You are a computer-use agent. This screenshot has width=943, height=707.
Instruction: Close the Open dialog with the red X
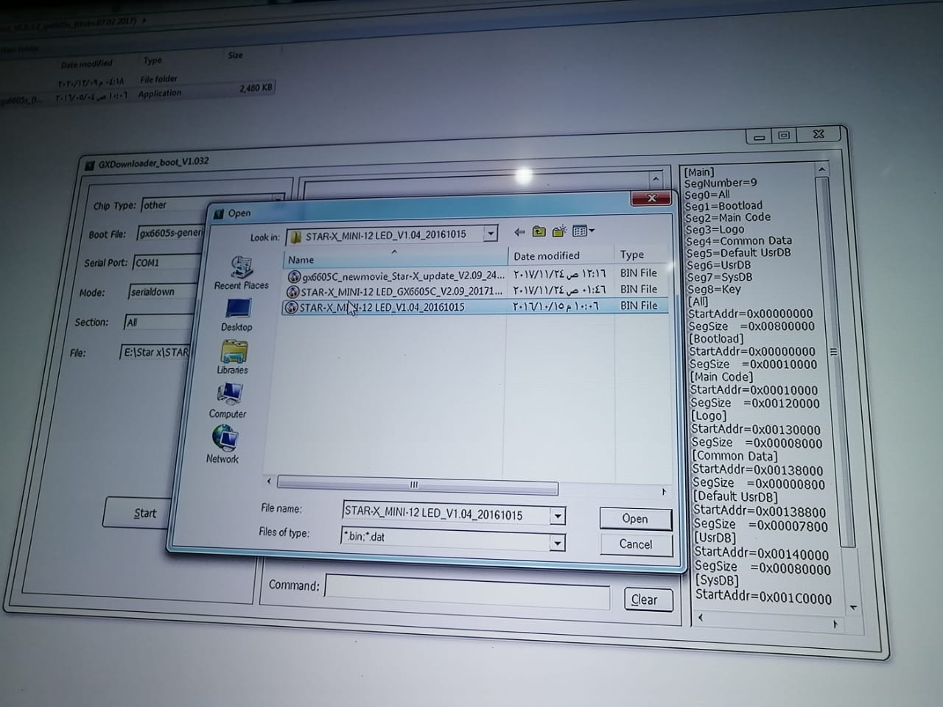click(651, 198)
